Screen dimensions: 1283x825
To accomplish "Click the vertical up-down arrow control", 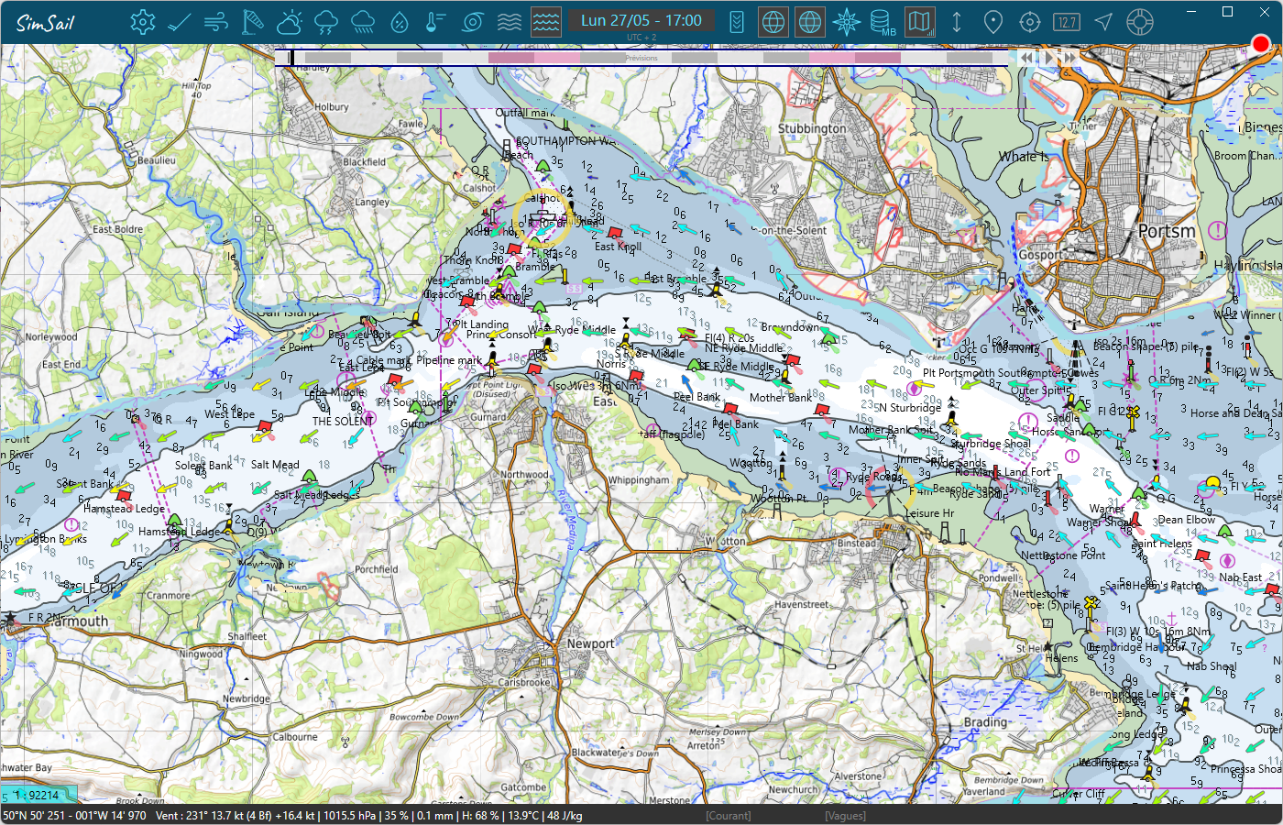I will (x=957, y=22).
